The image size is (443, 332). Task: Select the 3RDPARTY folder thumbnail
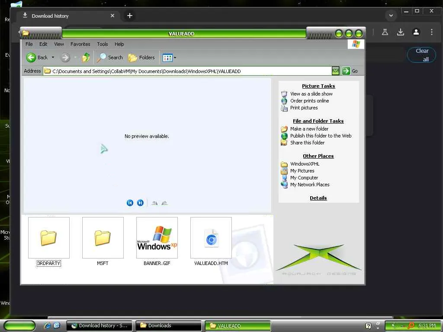49,238
